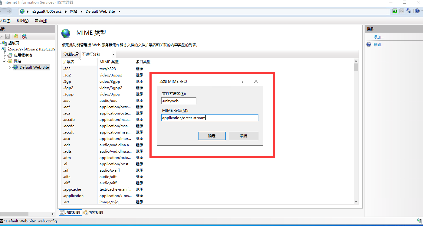Click the ? help button in dialog title

[242, 82]
